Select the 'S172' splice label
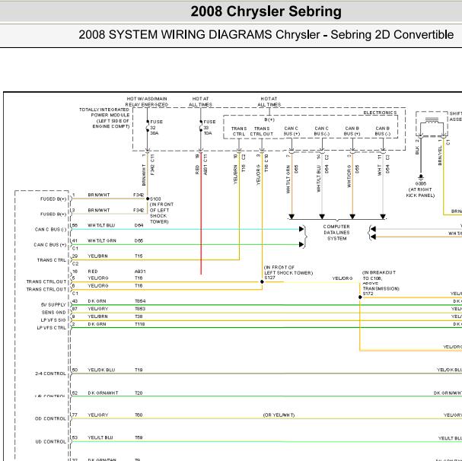 (x=368, y=294)
